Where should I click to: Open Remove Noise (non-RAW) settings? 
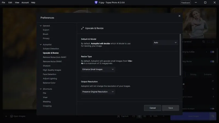point(54,57)
